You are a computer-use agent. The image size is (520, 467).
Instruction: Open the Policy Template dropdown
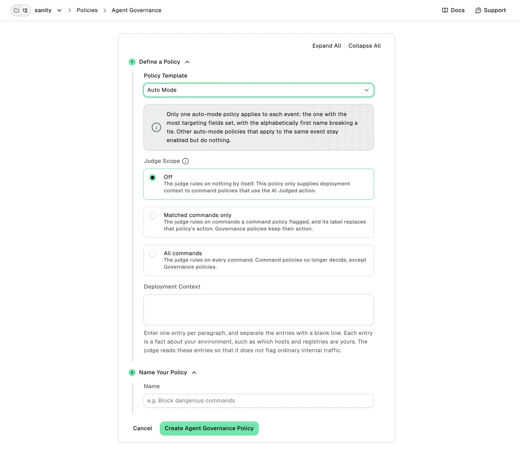point(259,90)
